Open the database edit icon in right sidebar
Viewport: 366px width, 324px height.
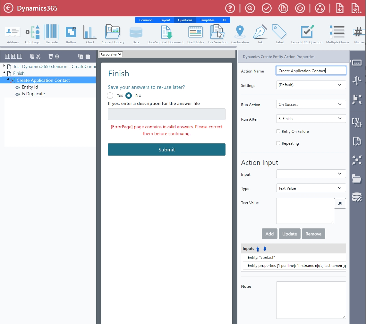point(357,198)
